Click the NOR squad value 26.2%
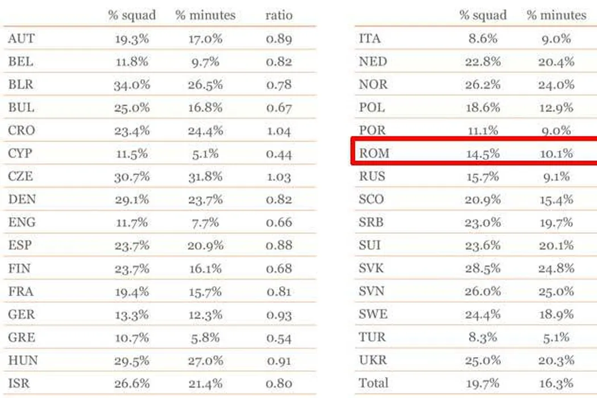The image size is (597, 398). point(483,85)
